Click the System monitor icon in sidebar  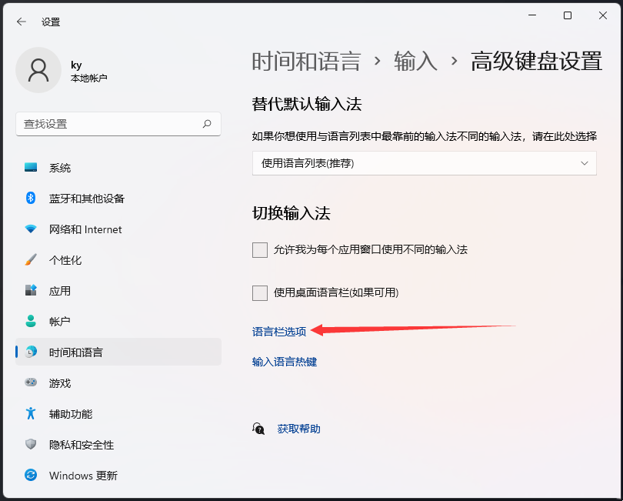[31, 168]
